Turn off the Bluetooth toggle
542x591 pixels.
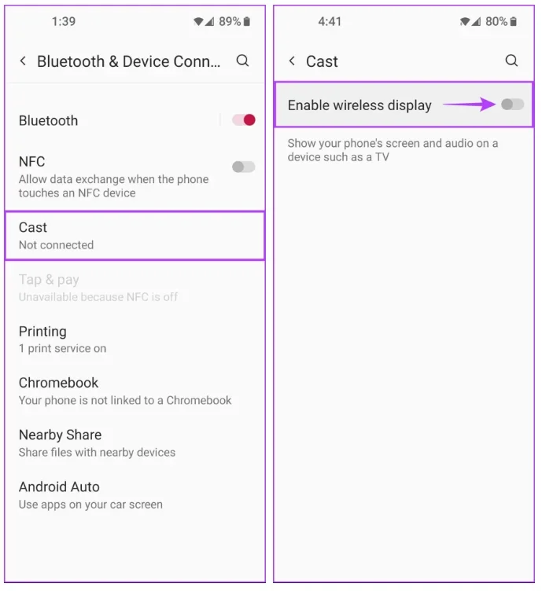click(x=244, y=120)
